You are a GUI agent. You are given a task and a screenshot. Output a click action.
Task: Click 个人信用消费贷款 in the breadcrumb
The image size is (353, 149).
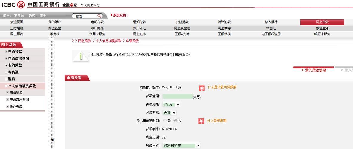(x=109, y=41)
